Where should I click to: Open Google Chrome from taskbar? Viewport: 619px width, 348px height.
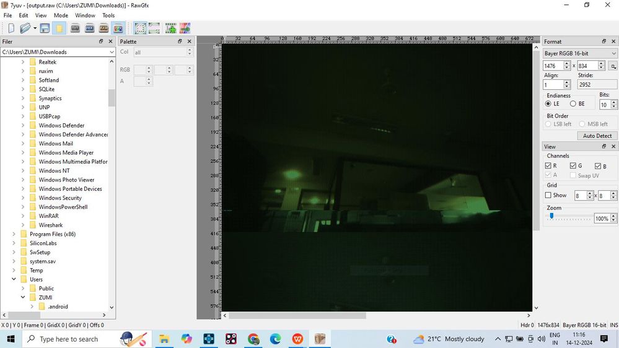(253, 339)
